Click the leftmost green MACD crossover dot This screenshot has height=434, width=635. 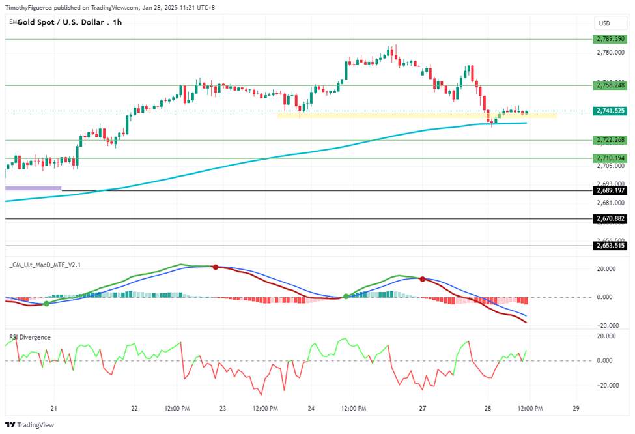tap(47, 304)
